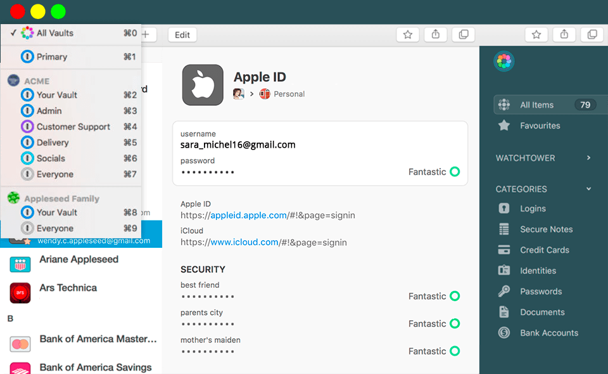Select the checked All Vaults option
Viewport: 608px width, 374px height.
[x=54, y=33]
